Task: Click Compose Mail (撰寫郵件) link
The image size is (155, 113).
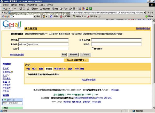Action: 7,64
